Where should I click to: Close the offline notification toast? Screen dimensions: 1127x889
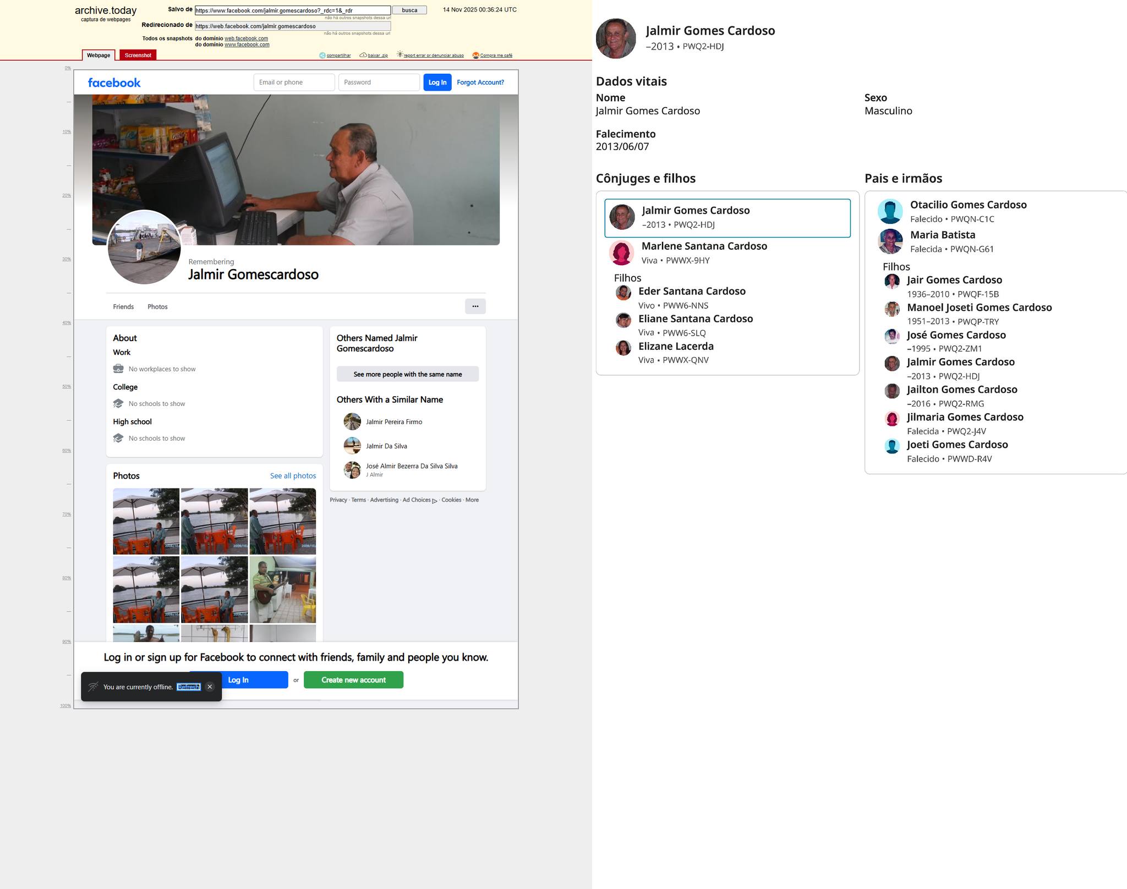(210, 687)
